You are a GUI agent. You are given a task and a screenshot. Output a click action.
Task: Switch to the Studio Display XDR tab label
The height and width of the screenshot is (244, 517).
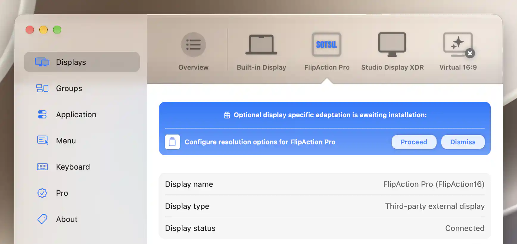(392, 68)
